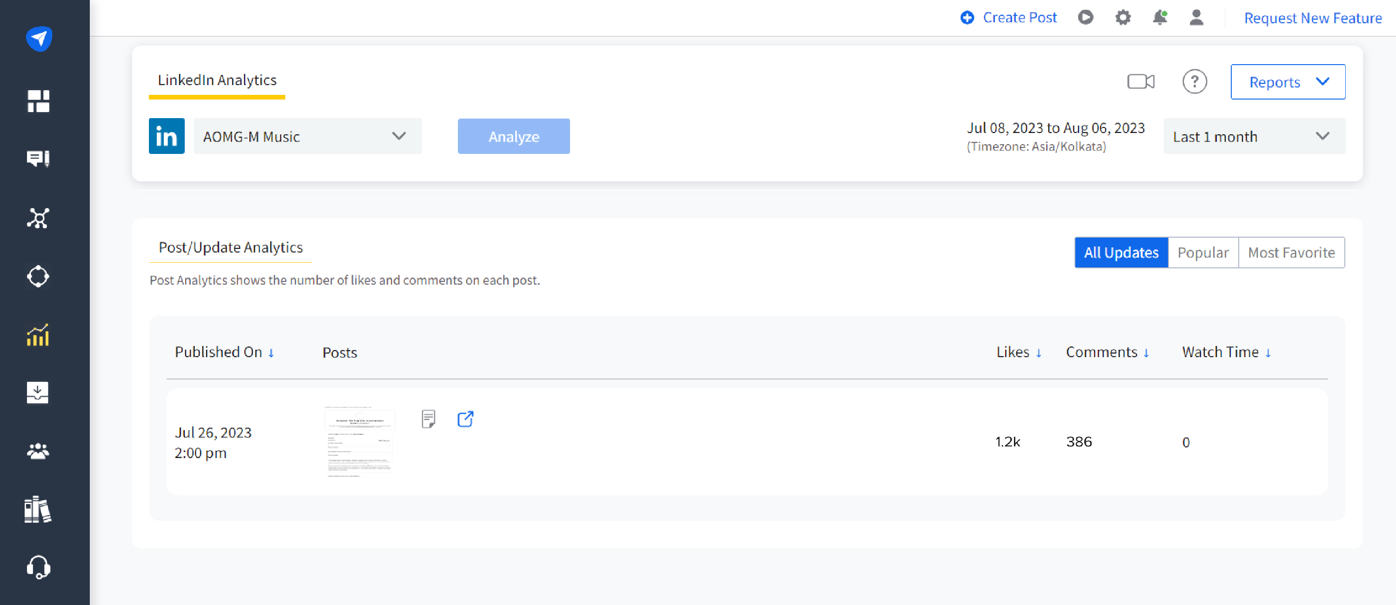Viewport: 1396px width, 605px height.
Task: Click the dashboard grid icon in sidebar
Action: coord(38,101)
